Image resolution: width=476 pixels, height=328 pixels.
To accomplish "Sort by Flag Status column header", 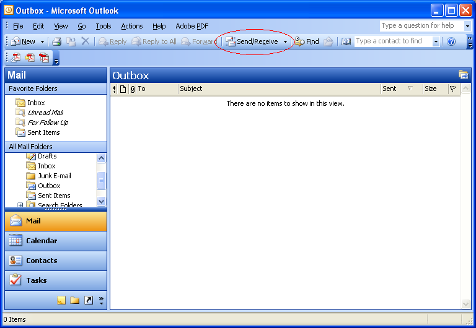I will 453,89.
